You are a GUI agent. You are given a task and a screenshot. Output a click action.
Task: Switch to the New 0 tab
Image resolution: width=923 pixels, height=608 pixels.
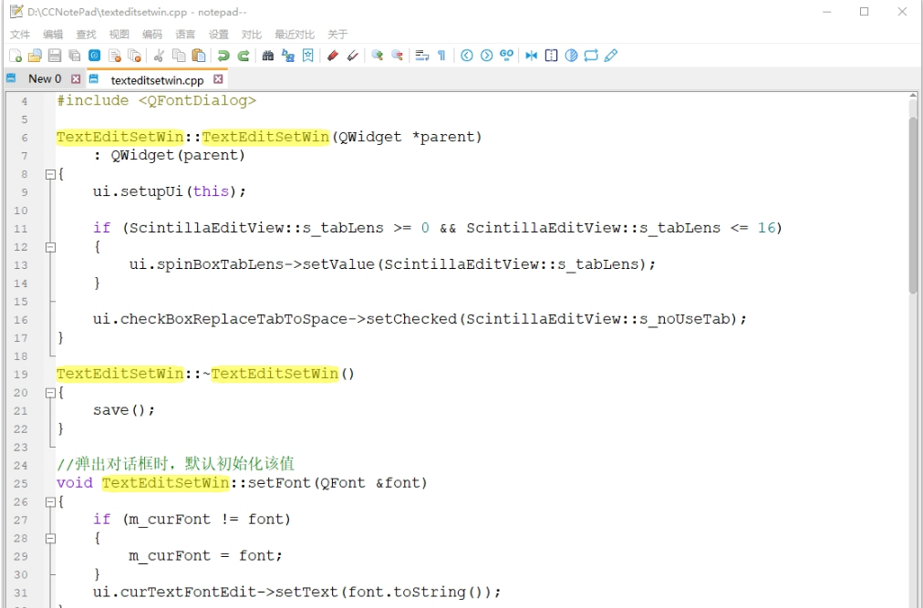45,79
